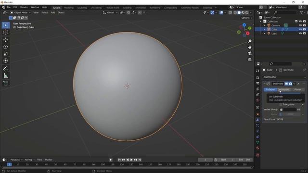The image size is (308, 173).
Task: Open the viewport Add menu
Action: click(53, 12)
